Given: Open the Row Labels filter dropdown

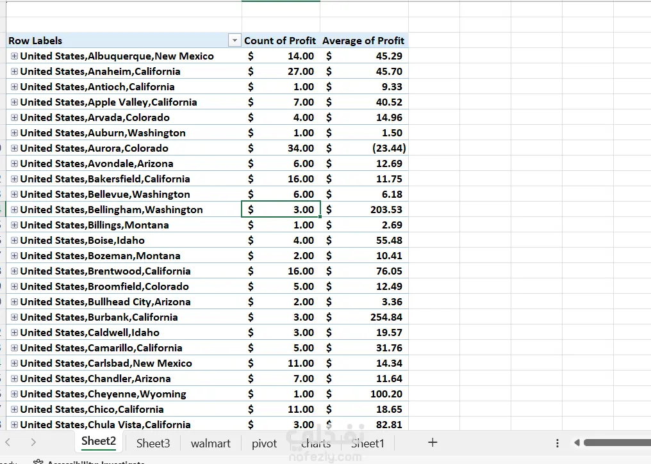Looking at the screenshot, I should pos(235,40).
